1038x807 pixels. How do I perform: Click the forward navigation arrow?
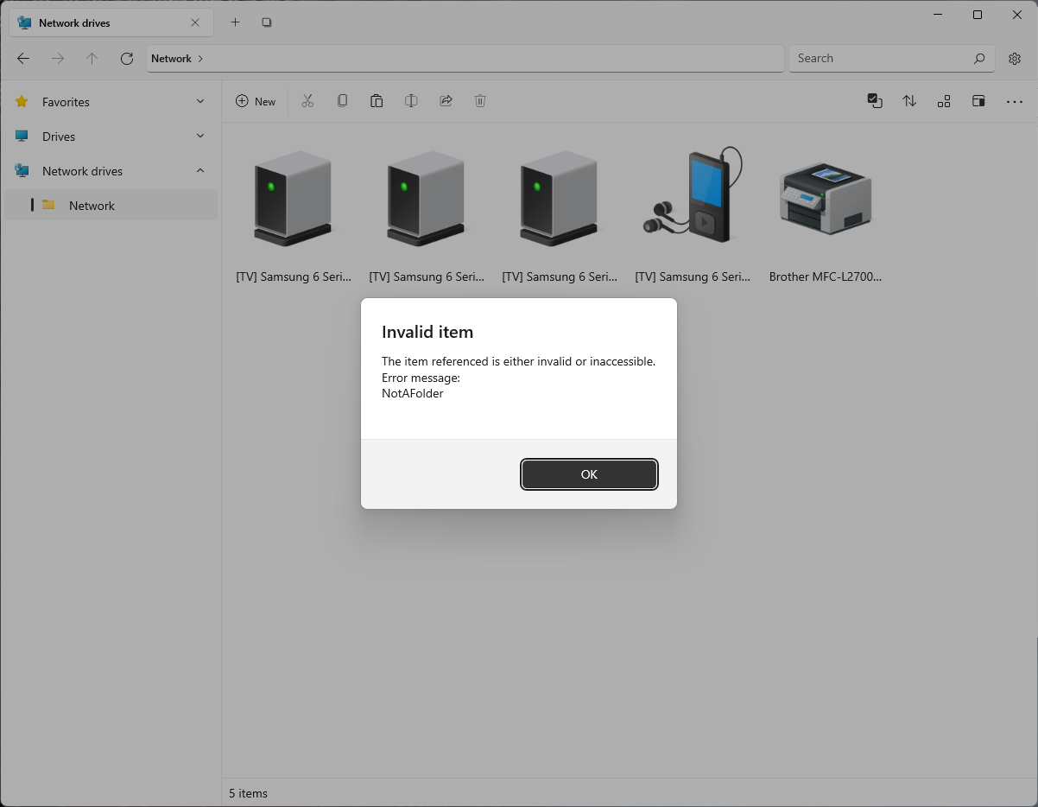58,59
